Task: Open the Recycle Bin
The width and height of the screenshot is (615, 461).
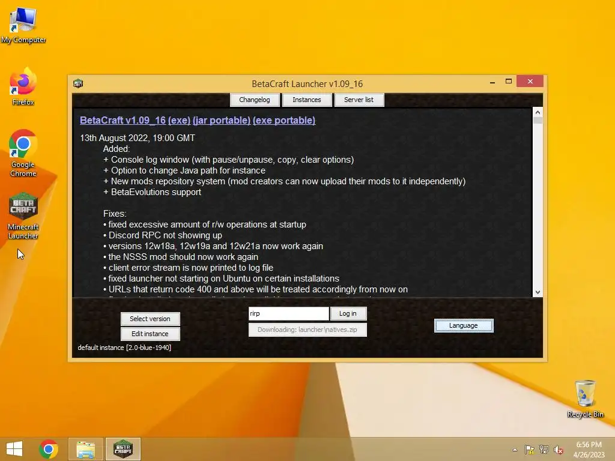Action: point(585,399)
